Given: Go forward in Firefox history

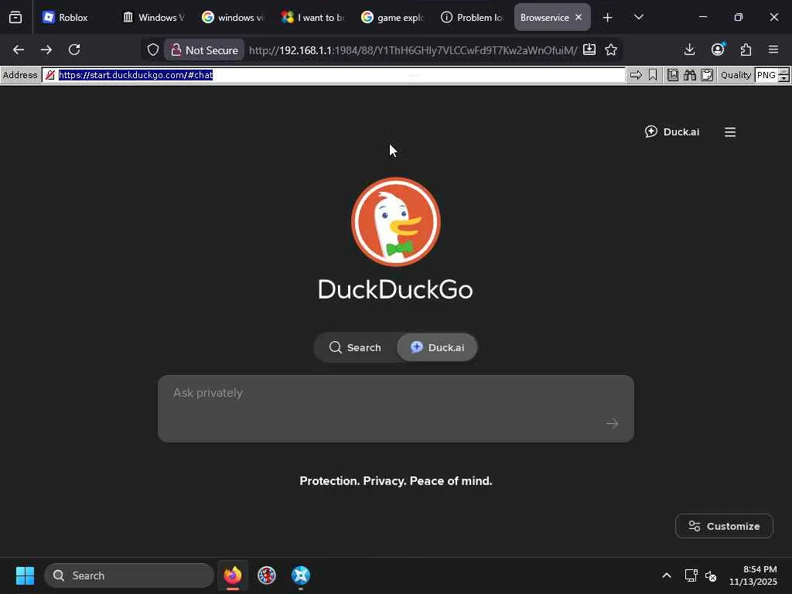Looking at the screenshot, I should 46,49.
